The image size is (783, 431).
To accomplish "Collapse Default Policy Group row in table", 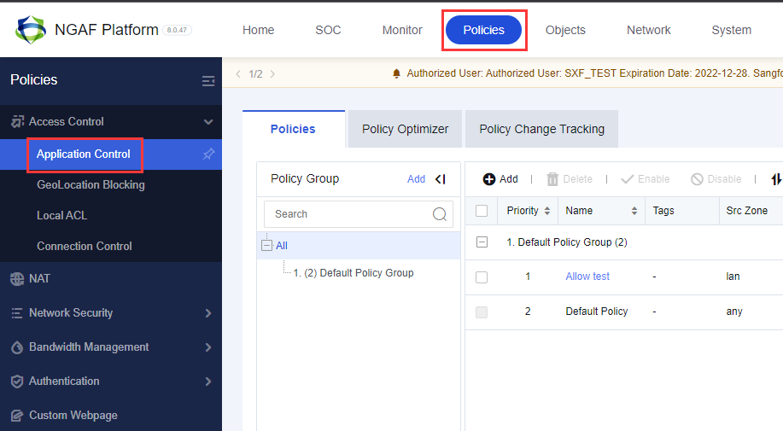I will tap(482, 242).
